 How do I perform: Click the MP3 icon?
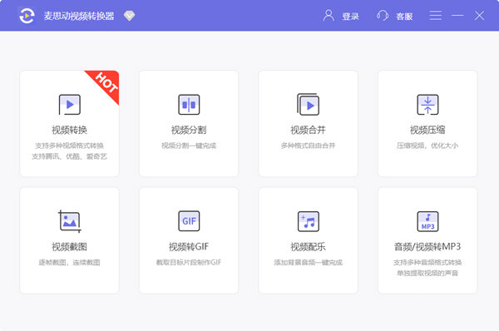(427, 221)
